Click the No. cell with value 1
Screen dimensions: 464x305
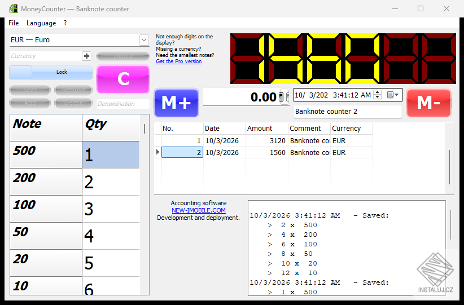pos(182,141)
